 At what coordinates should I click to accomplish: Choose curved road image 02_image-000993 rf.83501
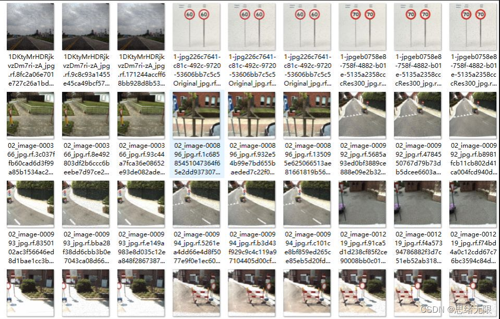click(x=30, y=204)
